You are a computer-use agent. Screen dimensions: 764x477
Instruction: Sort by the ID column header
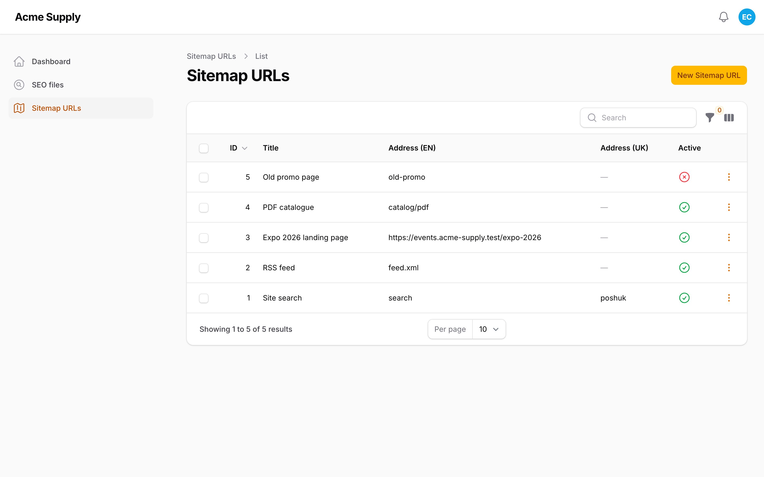pos(238,148)
